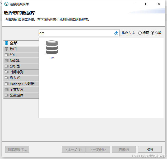The width and height of the screenshot is (167, 159).
Task: Click the 图数据库 folder icon
Action: (x=7, y=95)
